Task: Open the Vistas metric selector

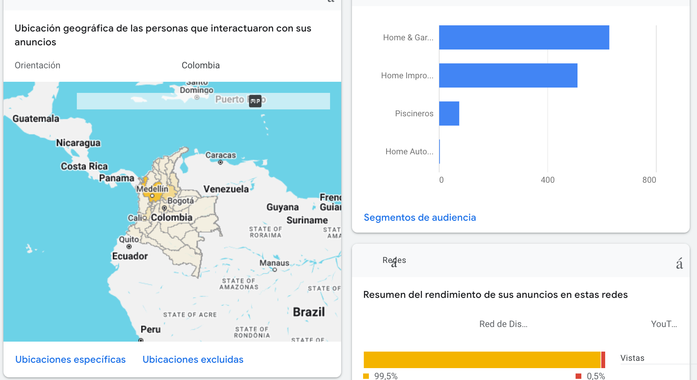Action: (x=632, y=358)
